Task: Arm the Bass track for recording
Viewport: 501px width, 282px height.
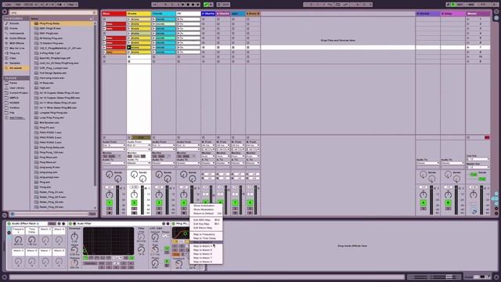Action: [110, 212]
